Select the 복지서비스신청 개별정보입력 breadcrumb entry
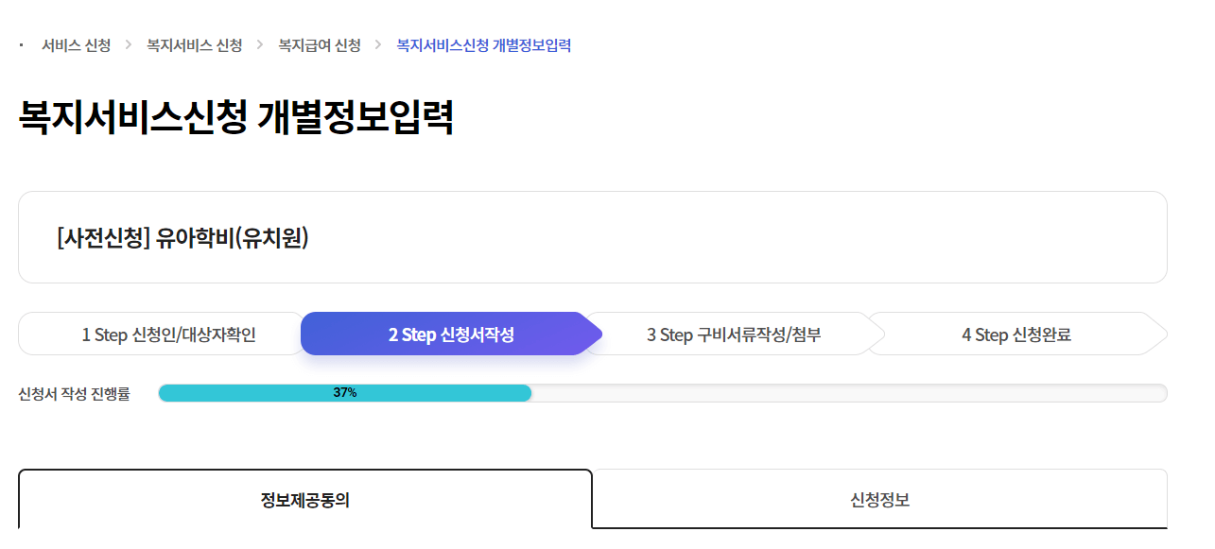 pos(482,44)
